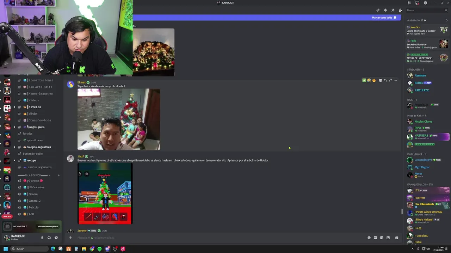This screenshot has width=451, height=253.
Task: Open the sticker picker
Action: pos(382,238)
